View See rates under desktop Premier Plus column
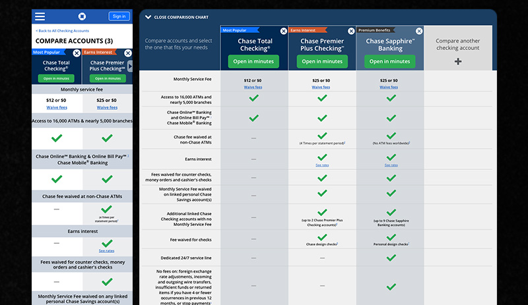 322,165
